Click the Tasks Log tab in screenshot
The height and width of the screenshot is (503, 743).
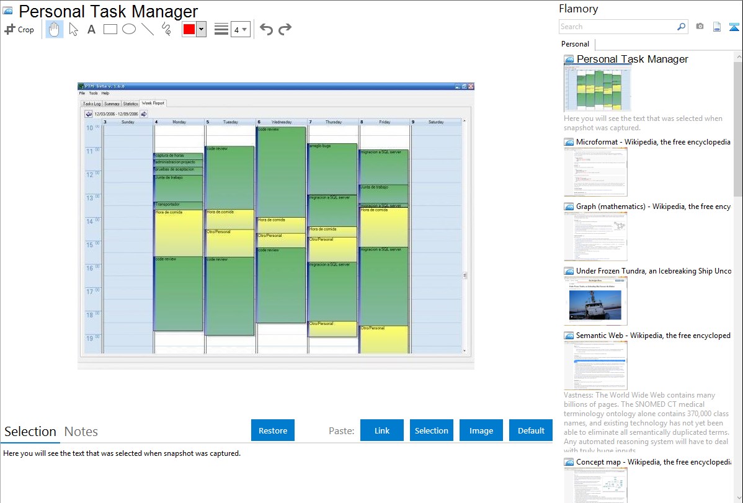pyautogui.click(x=91, y=104)
